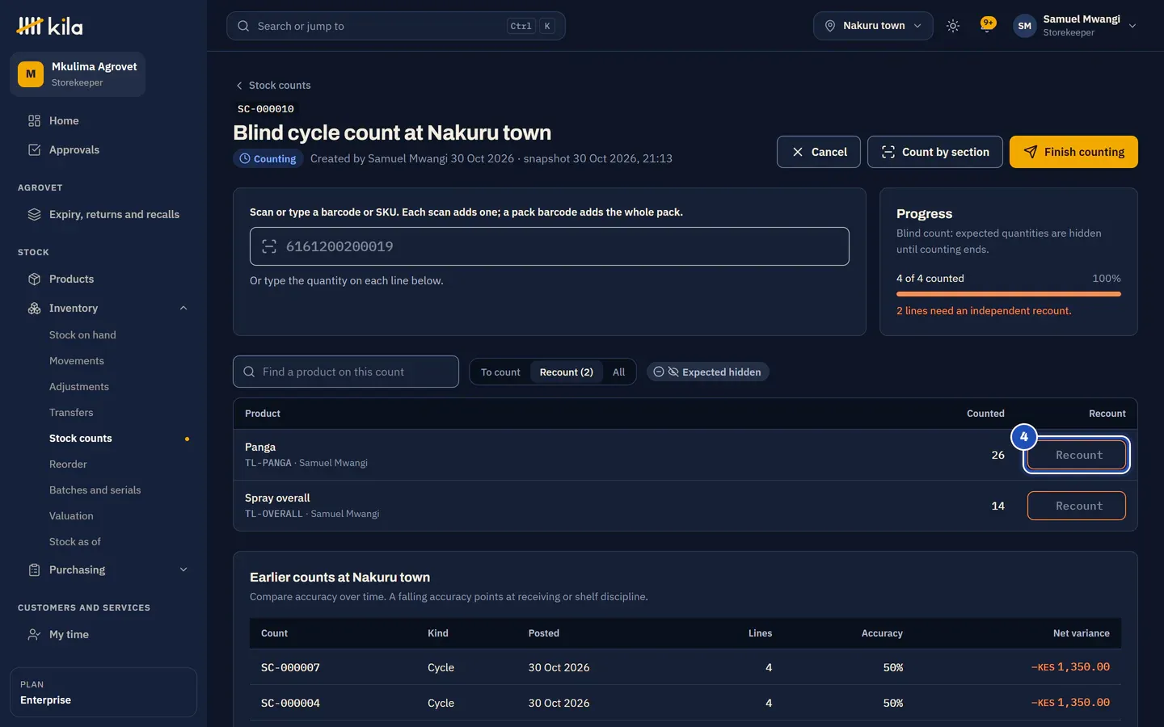Click Recount for Panga
Screen dimensions: 1164x727
(1077, 455)
